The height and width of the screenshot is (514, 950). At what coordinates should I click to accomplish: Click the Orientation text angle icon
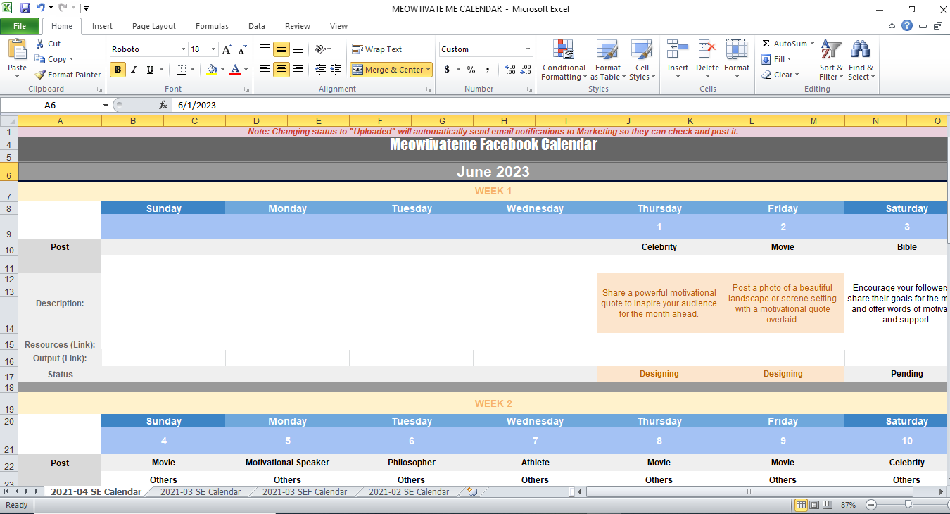[320, 49]
